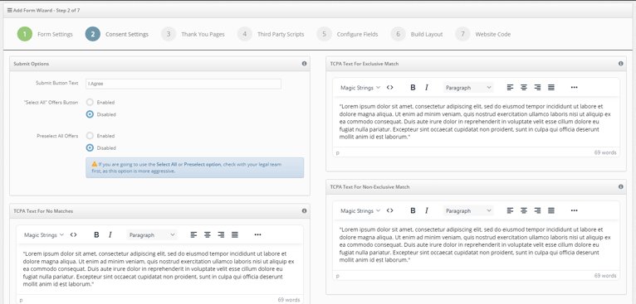Center align text in Non-Exclusive Match editor
This screenshot has width=636, height=304.
(524, 210)
